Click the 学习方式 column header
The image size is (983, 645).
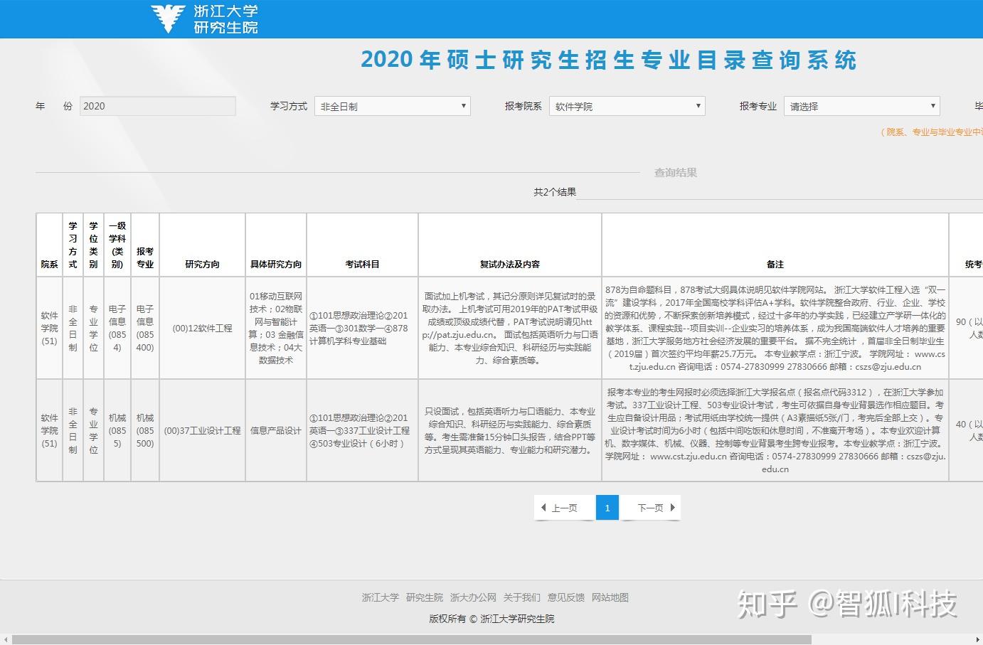click(x=73, y=245)
